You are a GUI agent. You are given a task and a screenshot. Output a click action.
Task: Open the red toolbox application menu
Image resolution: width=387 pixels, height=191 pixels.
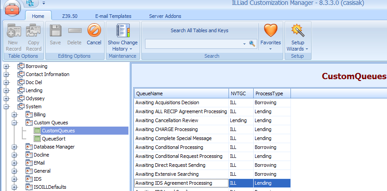click(x=12, y=8)
